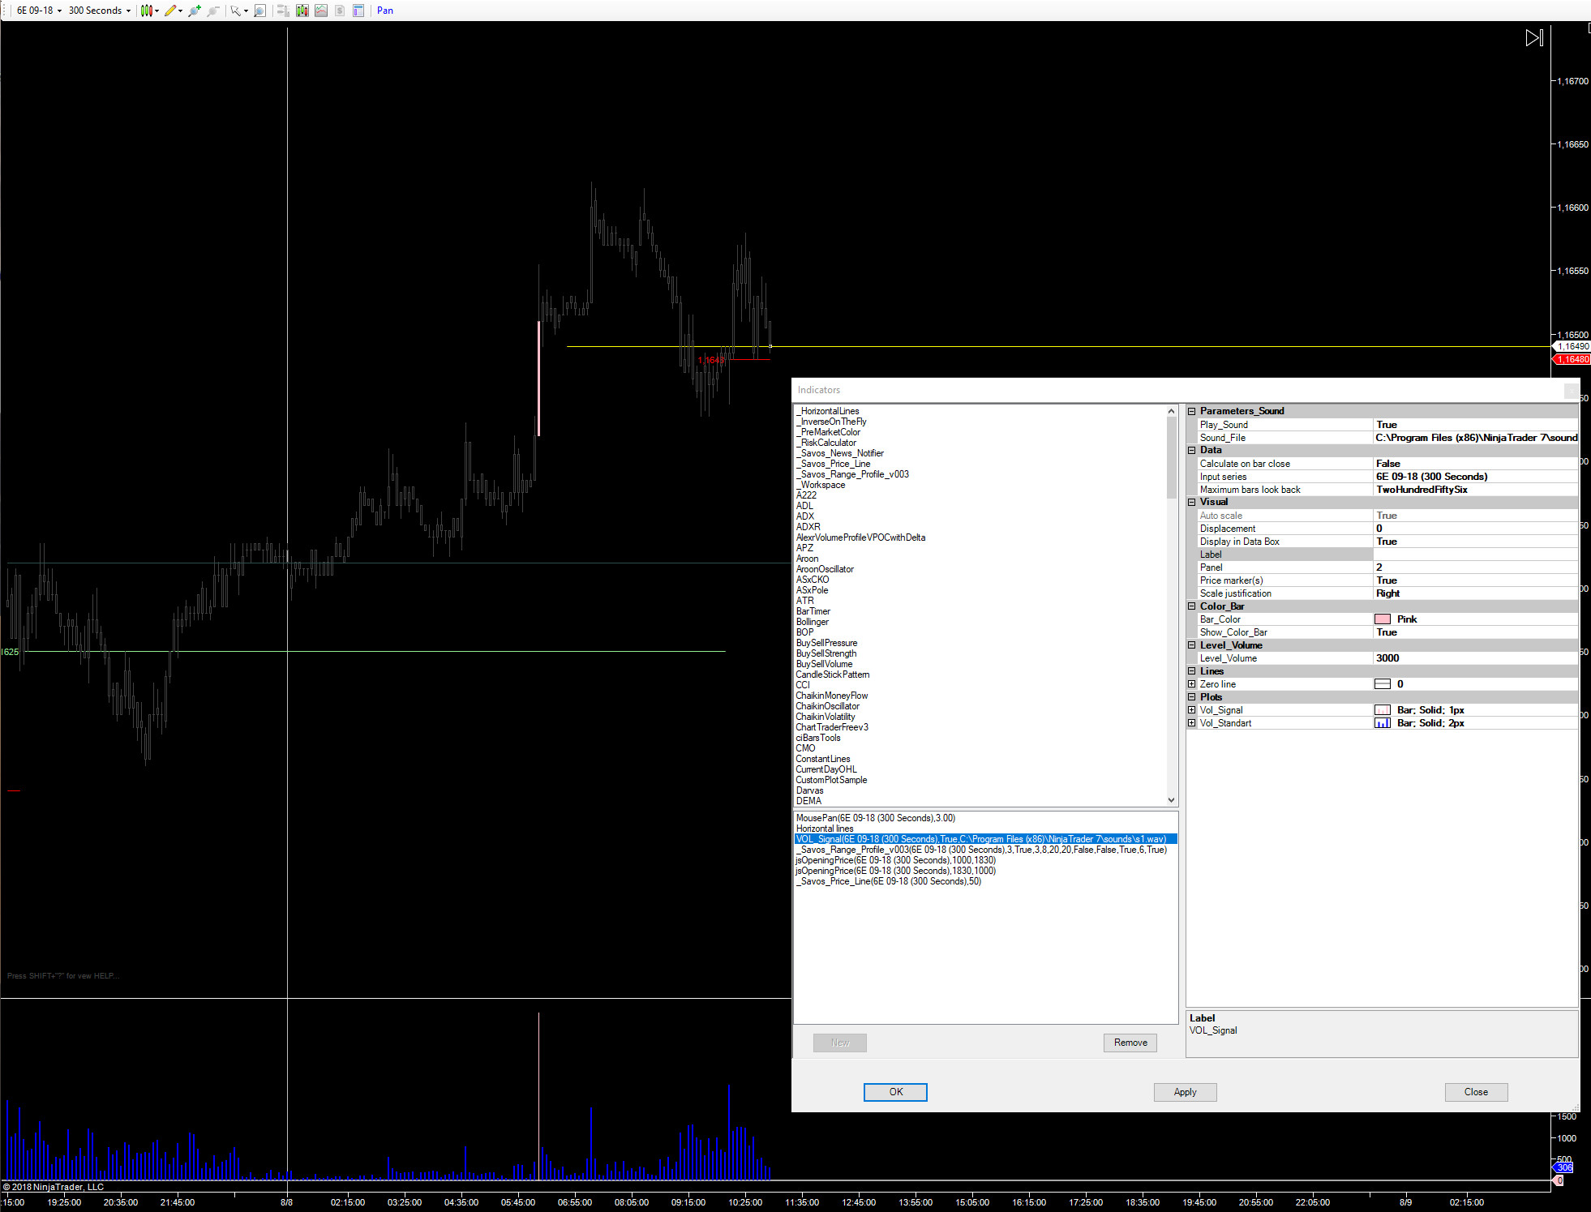Expand the Zero line settings
Viewport: 1591px width, 1212px height.
tap(1192, 684)
